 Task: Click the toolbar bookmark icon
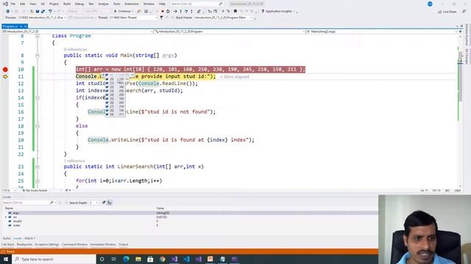click(x=235, y=12)
